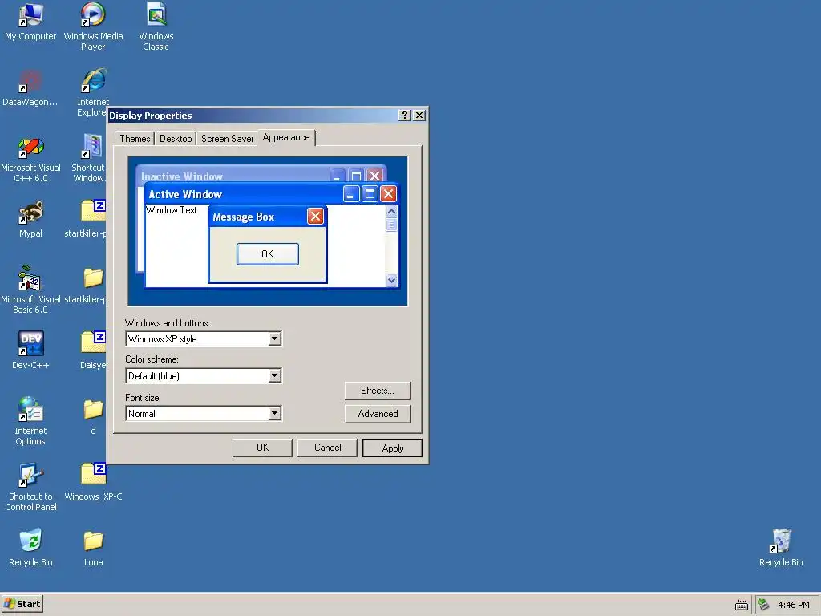Switch to the Screen Saver tab
The width and height of the screenshot is (821, 616).
[227, 138]
